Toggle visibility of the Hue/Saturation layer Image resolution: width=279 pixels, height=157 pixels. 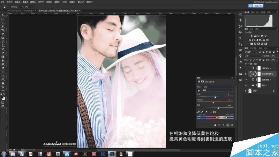click(246, 74)
